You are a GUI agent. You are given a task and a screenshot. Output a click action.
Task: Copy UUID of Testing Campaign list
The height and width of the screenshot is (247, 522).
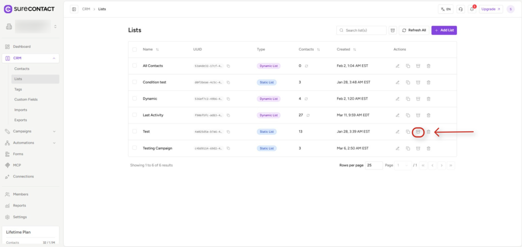tap(228, 148)
